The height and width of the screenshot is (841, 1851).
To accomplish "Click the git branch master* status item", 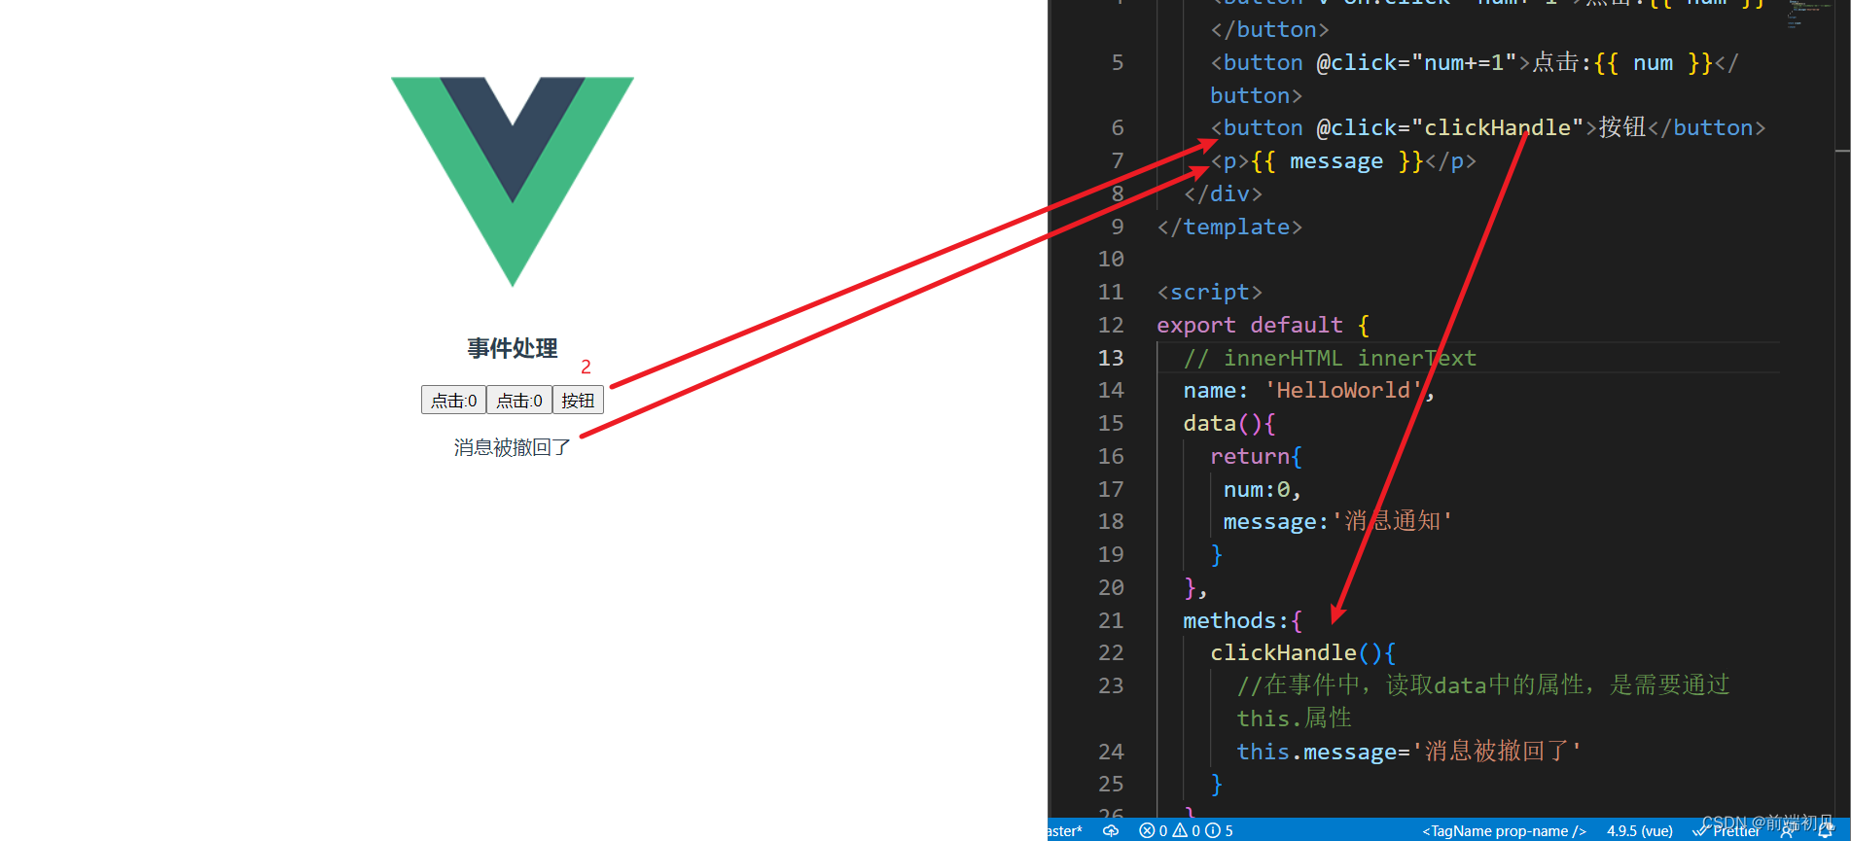I will (1065, 830).
